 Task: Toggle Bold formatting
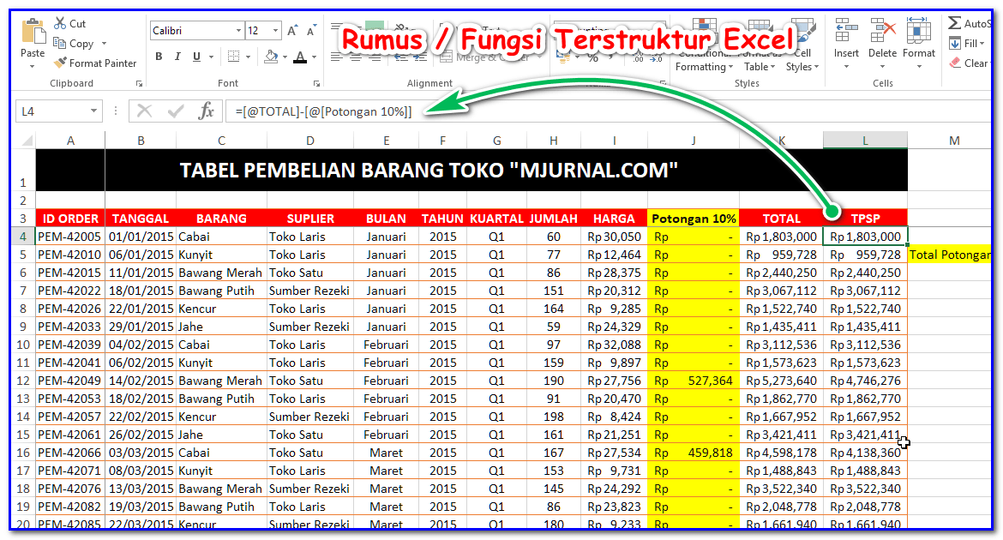click(x=159, y=57)
